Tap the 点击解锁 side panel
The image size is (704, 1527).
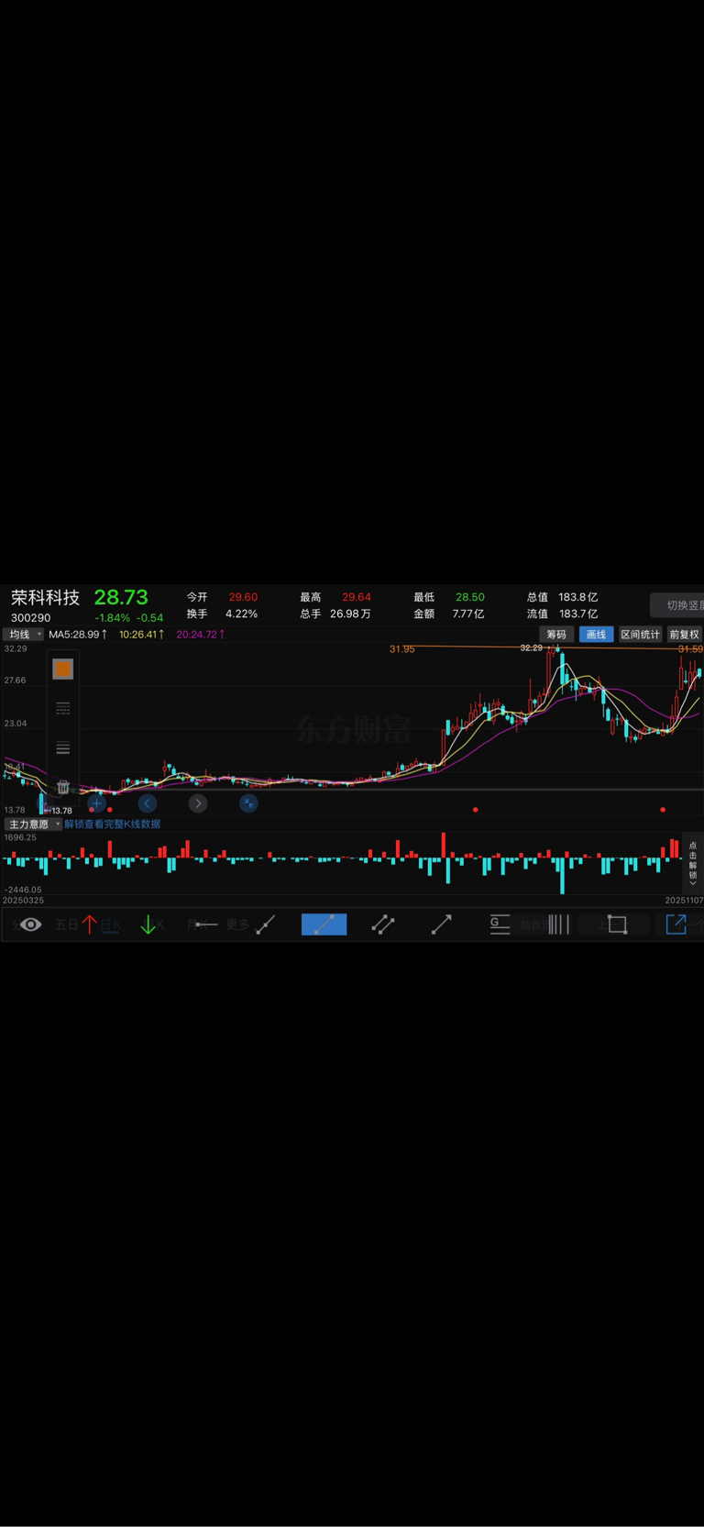click(x=693, y=863)
